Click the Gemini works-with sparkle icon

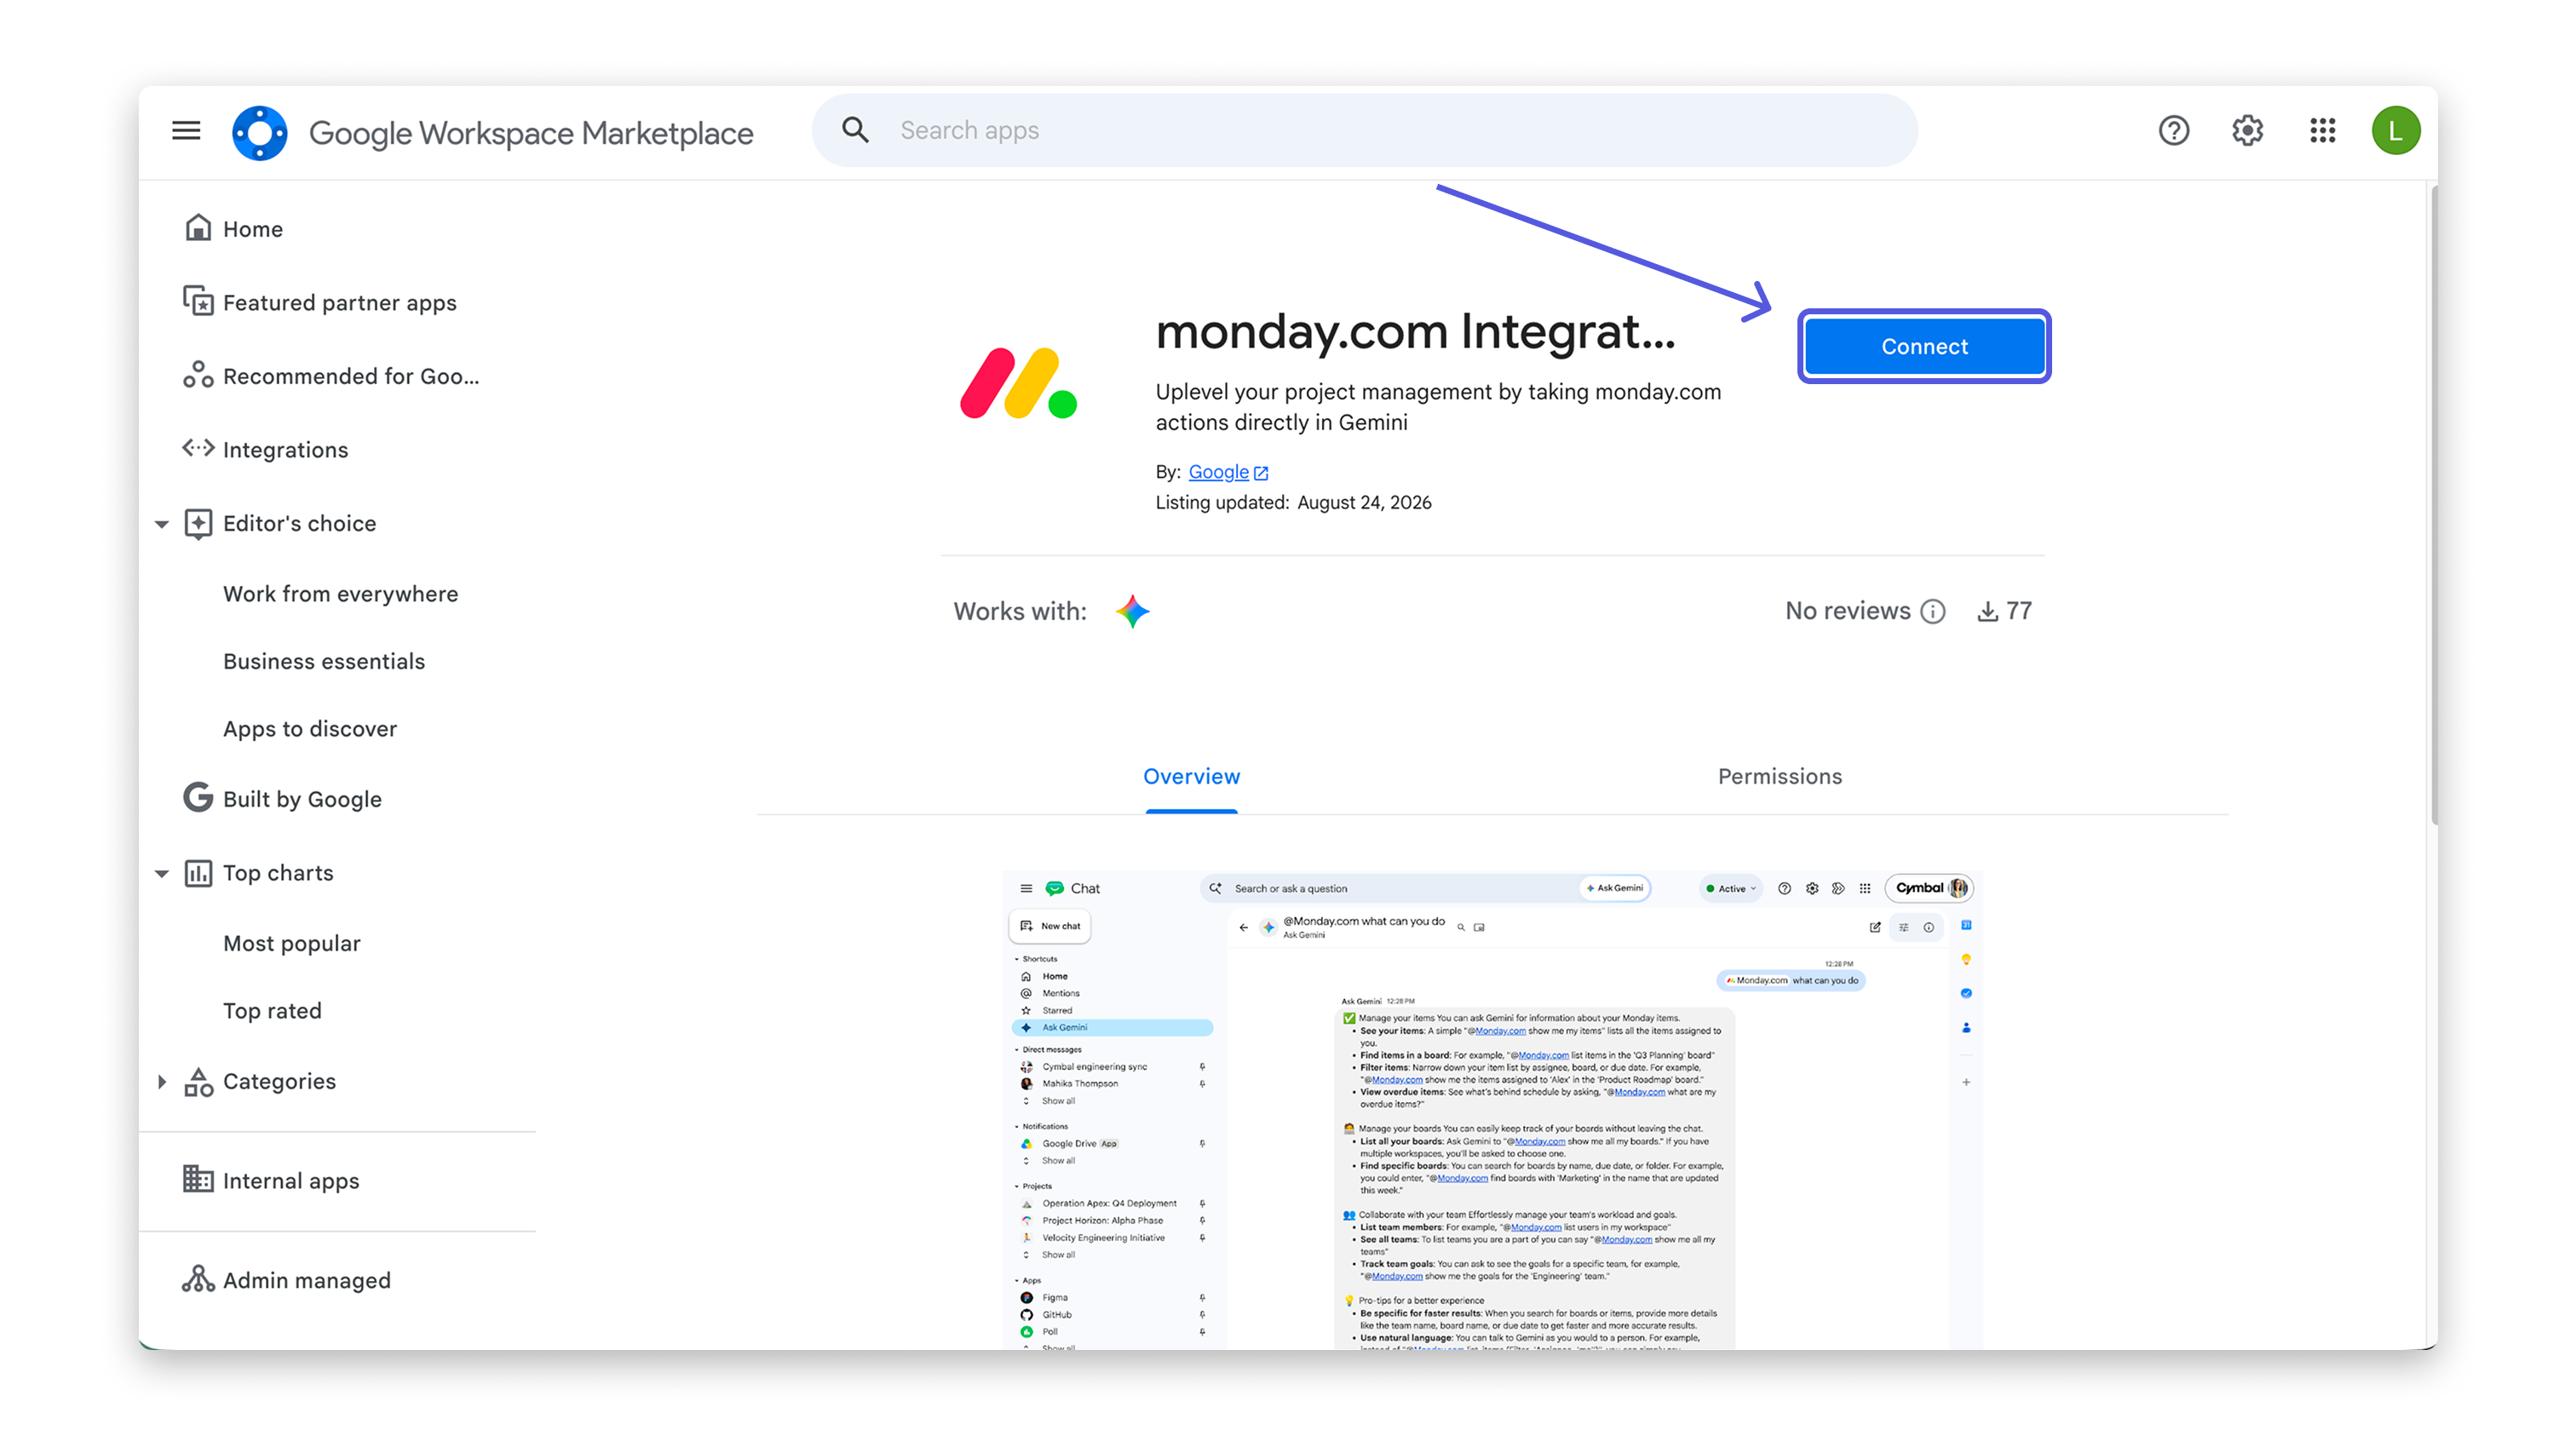click(1132, 611)
